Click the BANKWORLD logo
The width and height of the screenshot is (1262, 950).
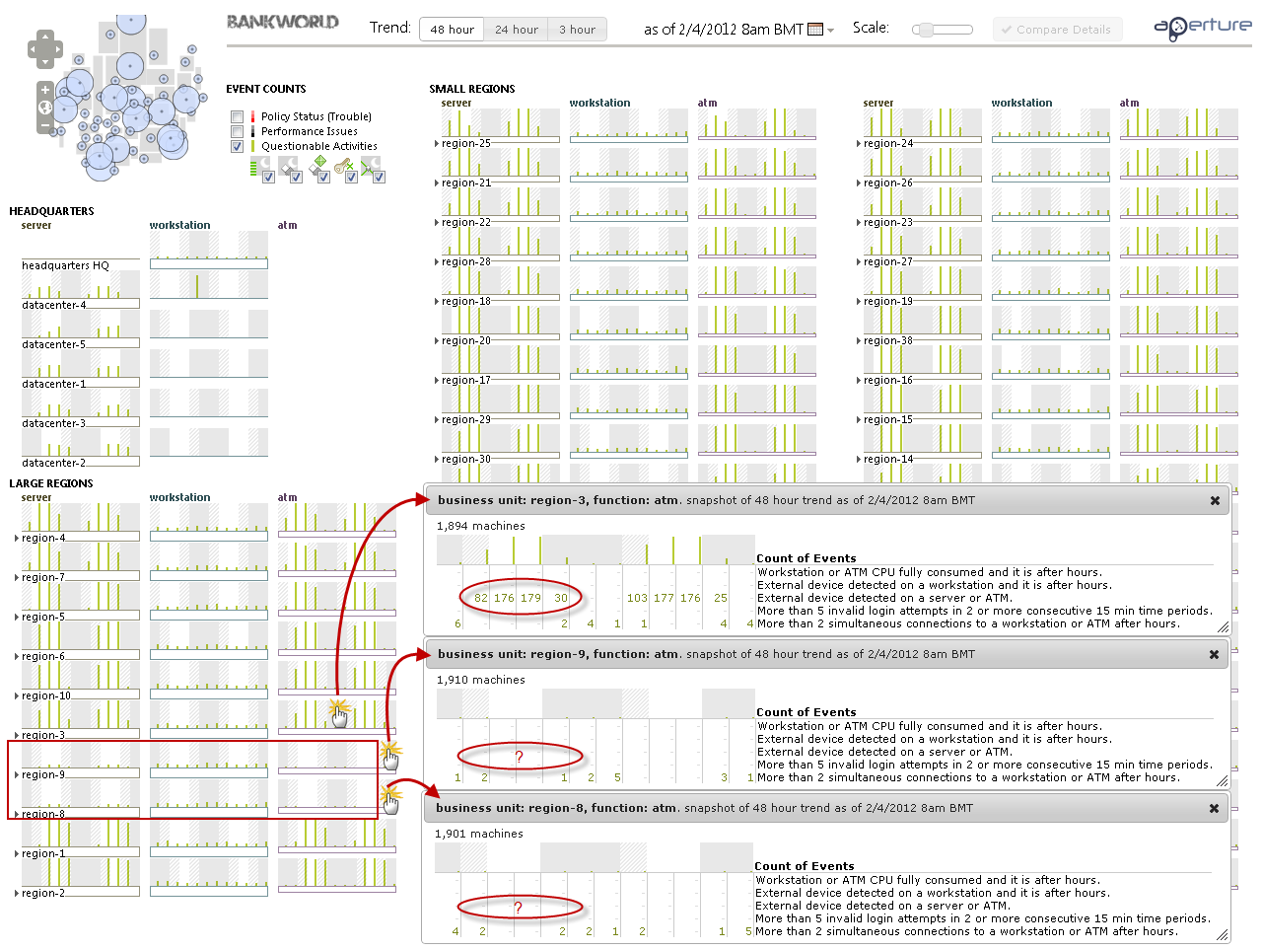pyautogui.click(x=282, y=22)
